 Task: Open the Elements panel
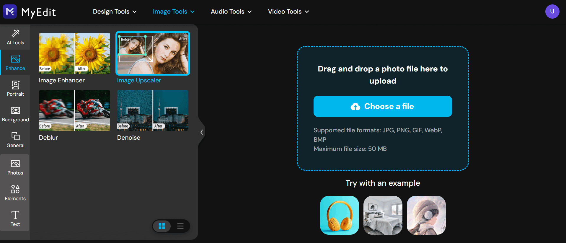[x=15, y=193]
